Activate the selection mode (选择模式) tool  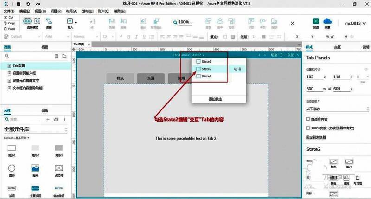coord(27,21)
